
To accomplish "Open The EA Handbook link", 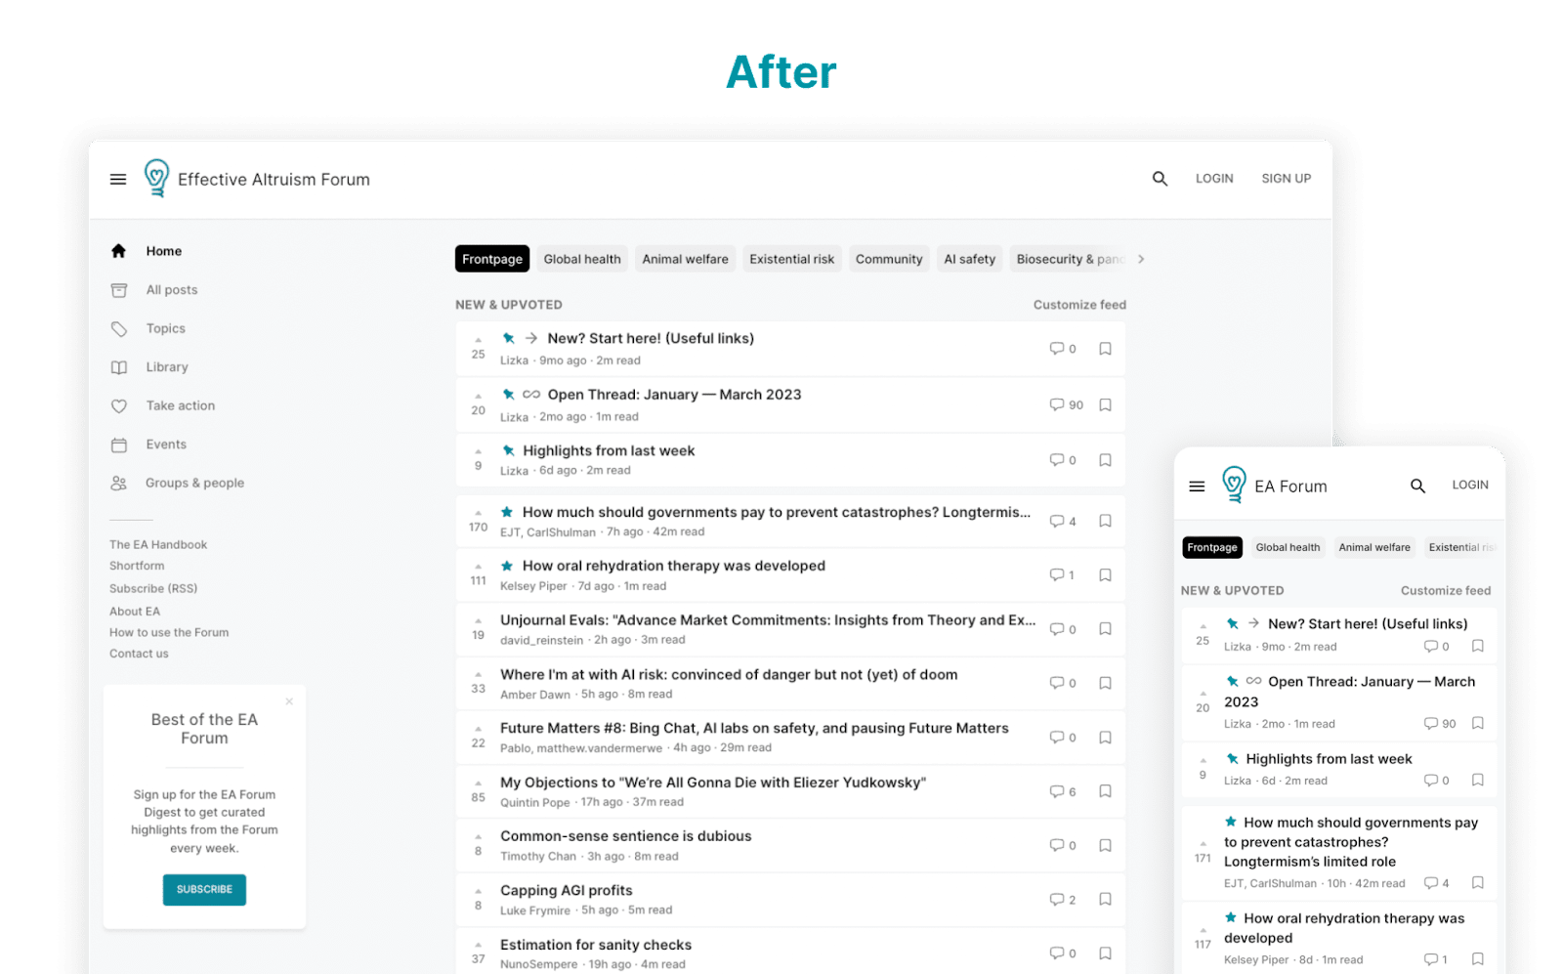I will tap(158, 545).
